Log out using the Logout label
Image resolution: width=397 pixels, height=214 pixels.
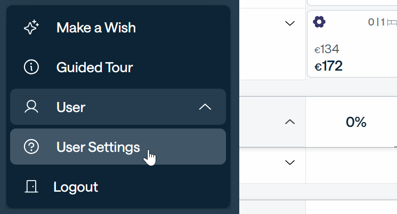(76, 187)
